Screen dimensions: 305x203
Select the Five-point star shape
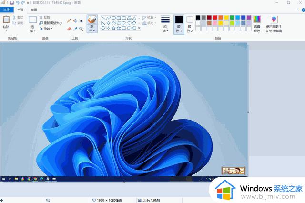click(113, 28)
